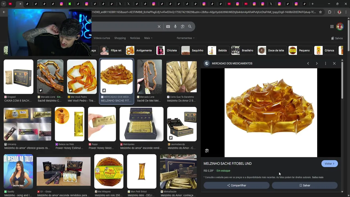Screen dimensions: 350x197
Task: Switch to the Notícias tab
Action: click(135, 38)
